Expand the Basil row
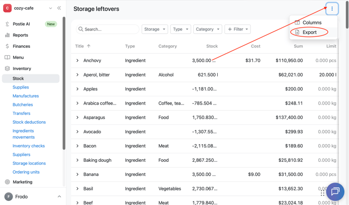Screen dimensions: 349x205 click(x=77, y=188)
